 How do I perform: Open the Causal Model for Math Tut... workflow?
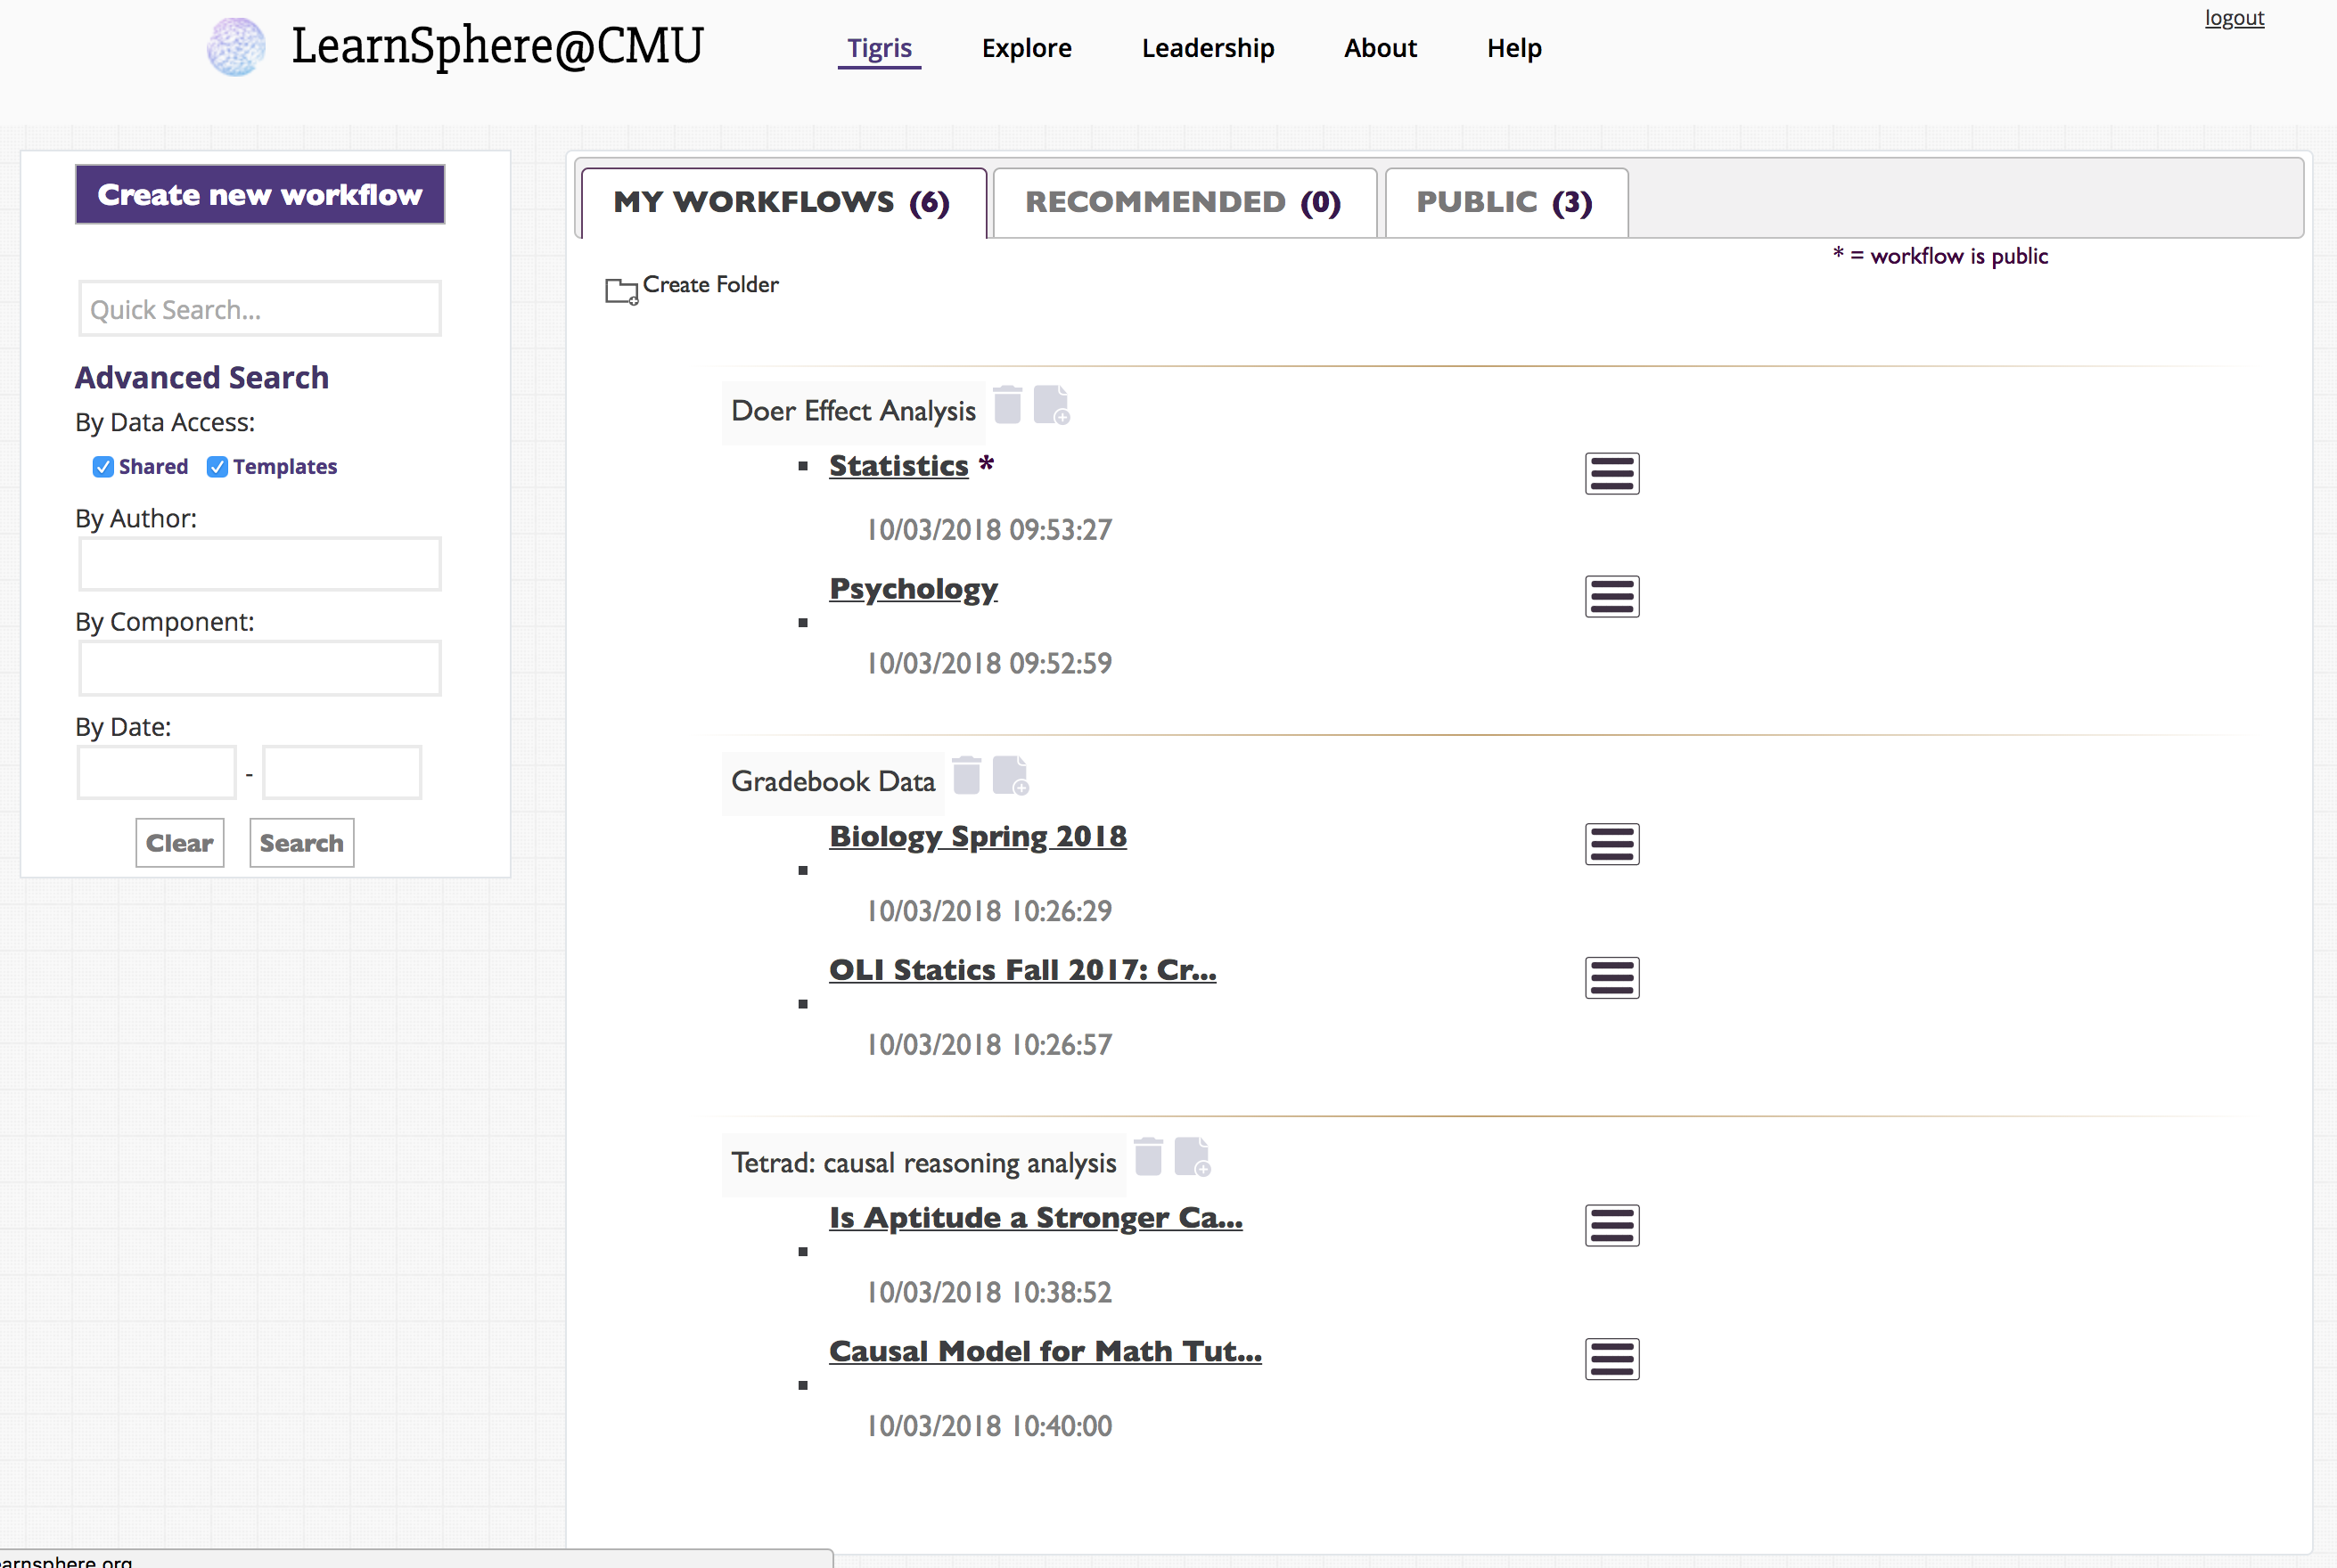click(x=1045, y=1351)
